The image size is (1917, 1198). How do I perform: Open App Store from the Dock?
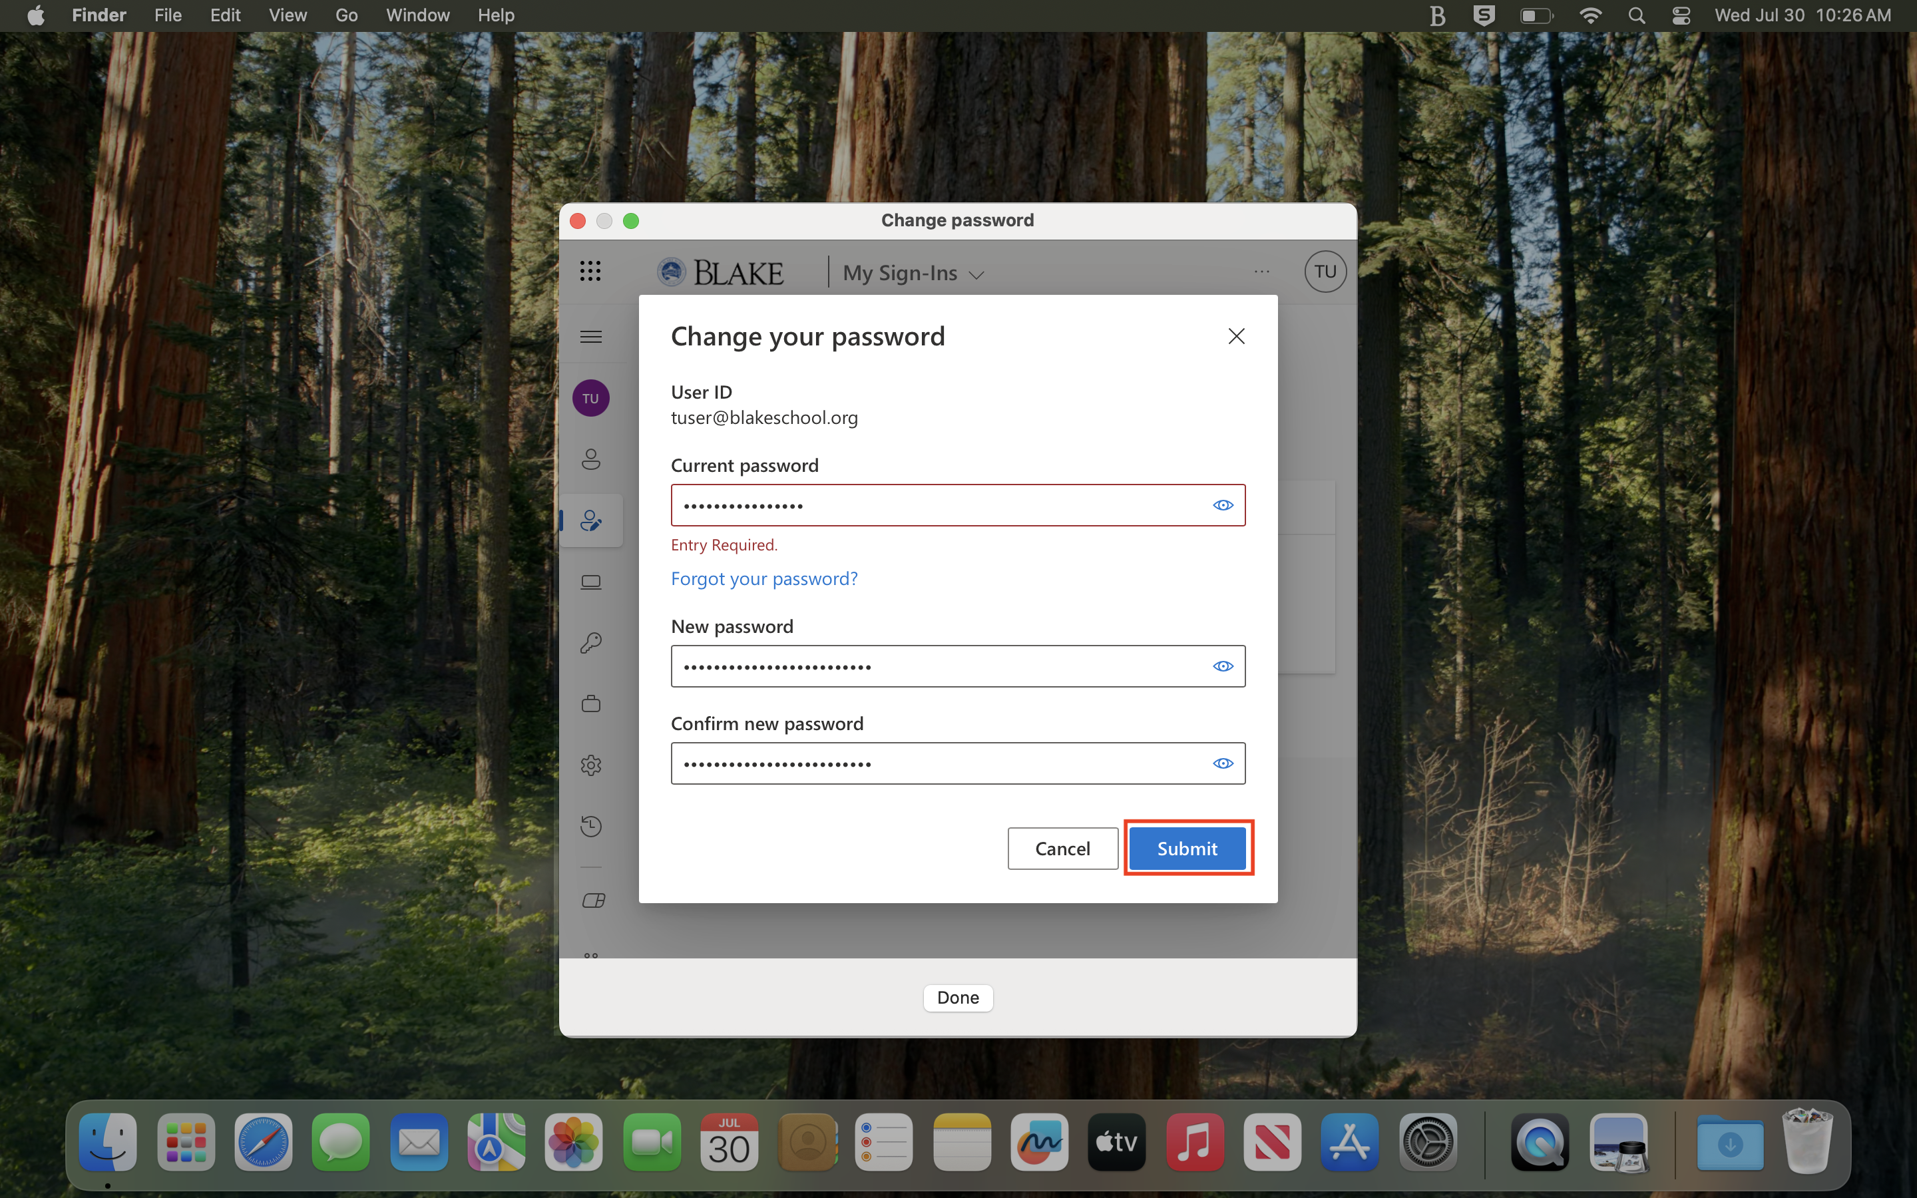tap(1350, 1141)
